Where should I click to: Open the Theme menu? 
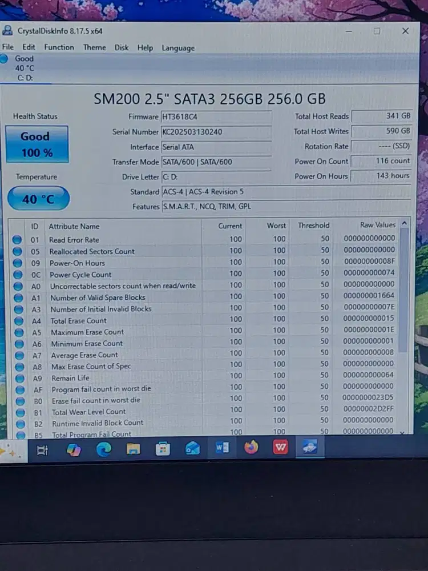tap(94, 47)
